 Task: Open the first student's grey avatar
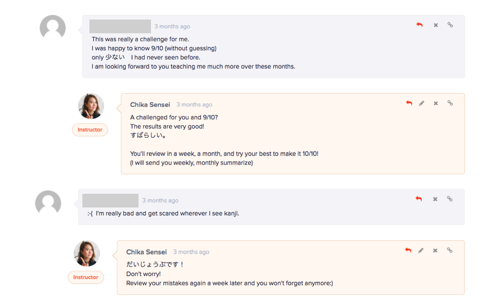click(52, 27)
